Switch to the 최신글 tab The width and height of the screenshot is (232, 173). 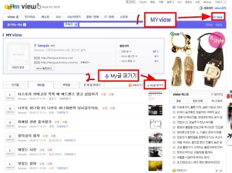click(41, 85)
